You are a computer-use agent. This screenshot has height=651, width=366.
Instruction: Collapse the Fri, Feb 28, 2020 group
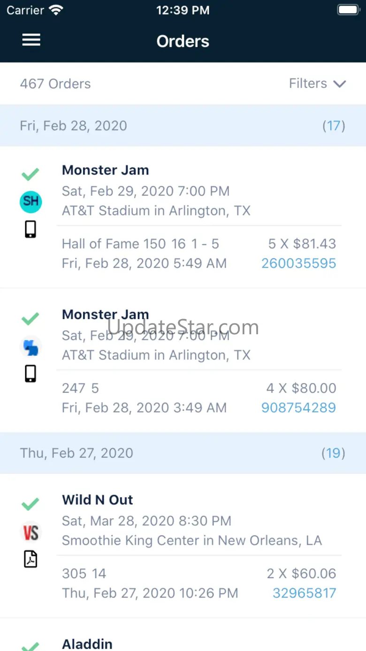click(x=73, y=126)
